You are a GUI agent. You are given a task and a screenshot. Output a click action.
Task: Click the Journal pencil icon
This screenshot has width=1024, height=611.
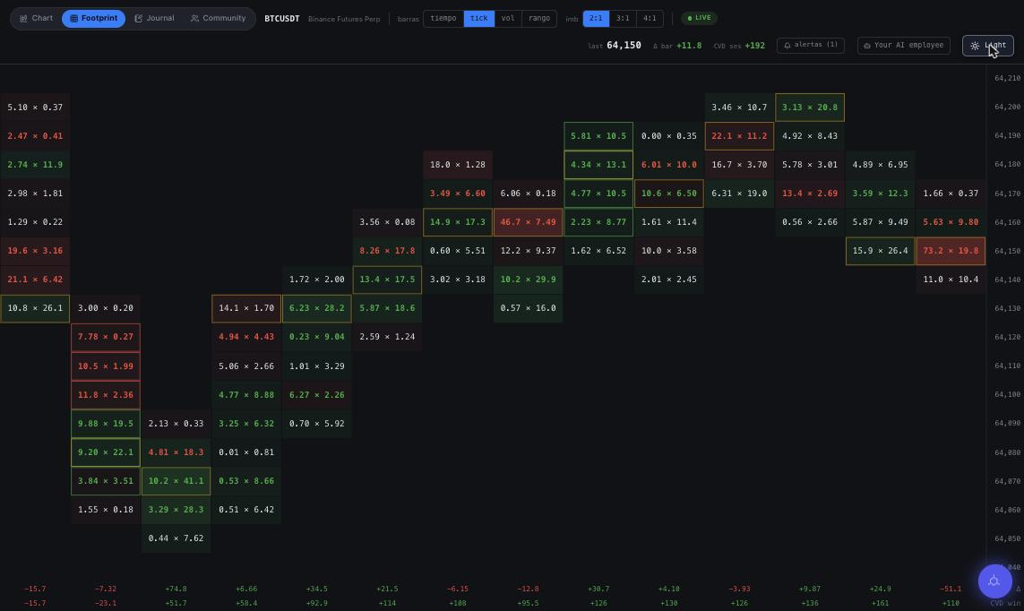pyautogui.click(x=139, y=18)
